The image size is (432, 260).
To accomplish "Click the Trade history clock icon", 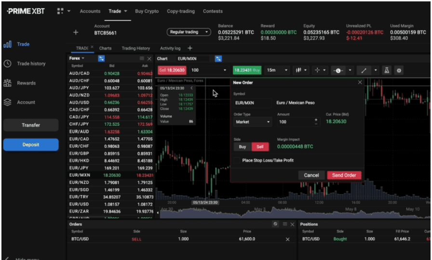I will point(7,64).
